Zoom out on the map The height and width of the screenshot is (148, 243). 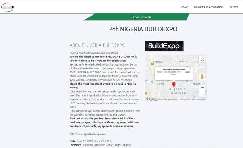coord(202,94)
